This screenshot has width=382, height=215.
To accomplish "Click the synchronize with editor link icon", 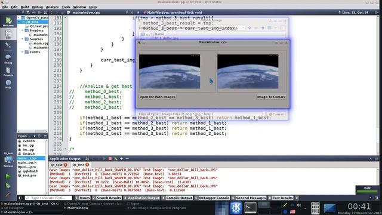I will tap(34, 13).
